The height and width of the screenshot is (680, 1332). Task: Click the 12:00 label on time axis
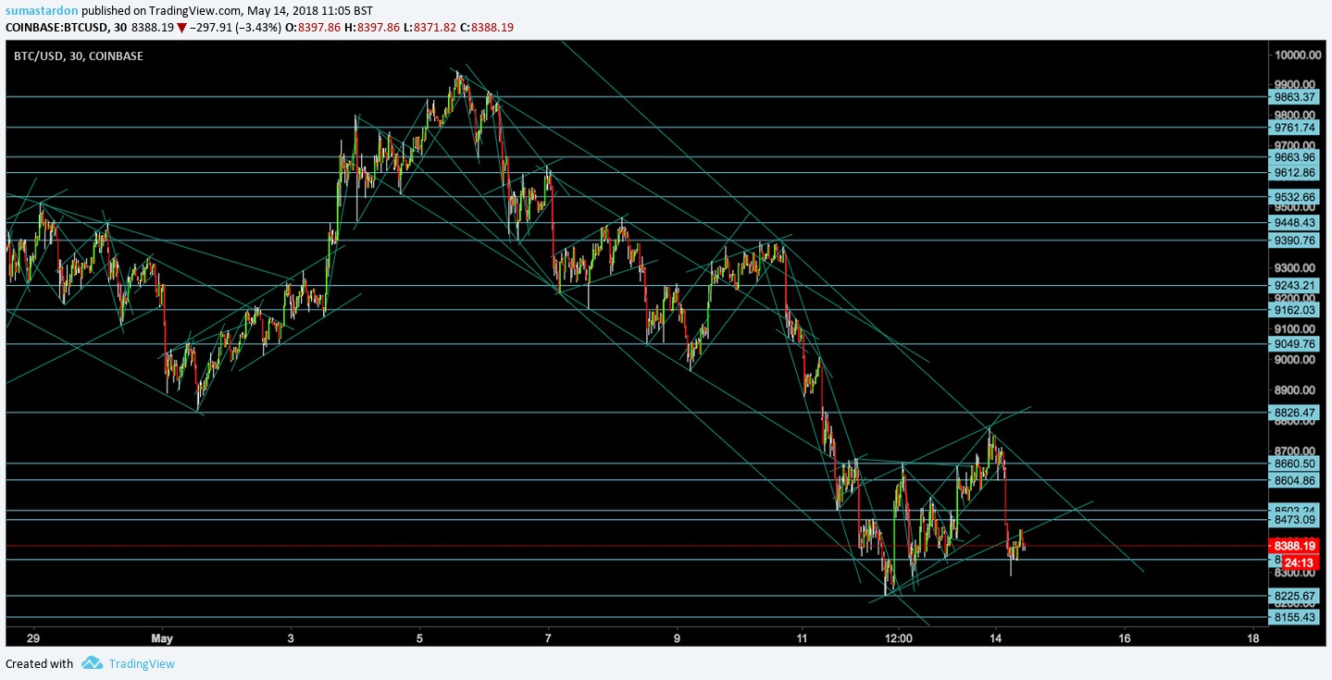[x=900, y=638]
